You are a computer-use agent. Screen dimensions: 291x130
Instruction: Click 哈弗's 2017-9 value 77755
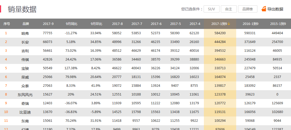pyautogui.click(x=47, y=33)
